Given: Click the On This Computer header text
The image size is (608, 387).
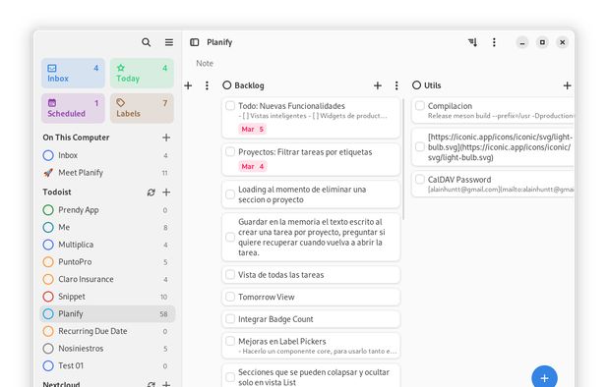Looking at the screenshot, I should pyautogui.click(x=76, y=138).
